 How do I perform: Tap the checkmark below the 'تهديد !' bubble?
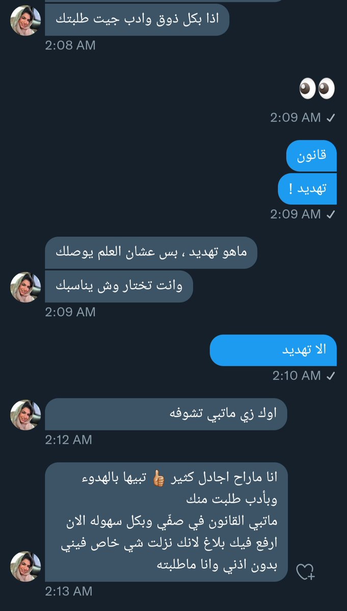(x=330, y=214)
